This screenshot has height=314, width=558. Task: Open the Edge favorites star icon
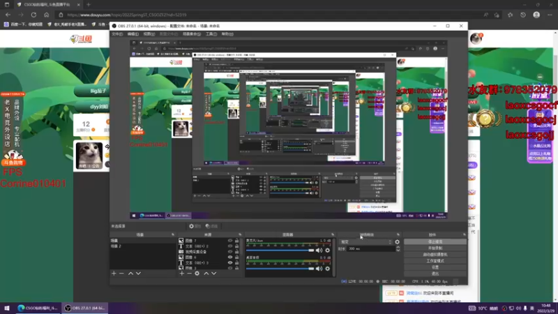[x=511, y=15]
